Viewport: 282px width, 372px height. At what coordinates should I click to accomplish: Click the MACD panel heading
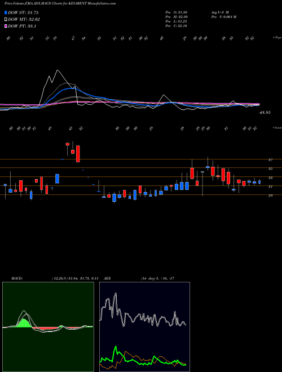17,278
